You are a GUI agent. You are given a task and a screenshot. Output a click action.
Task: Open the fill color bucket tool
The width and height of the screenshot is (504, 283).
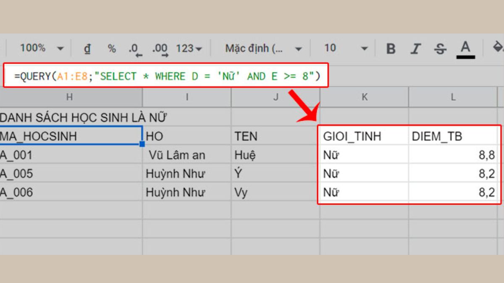pos(497,48)
